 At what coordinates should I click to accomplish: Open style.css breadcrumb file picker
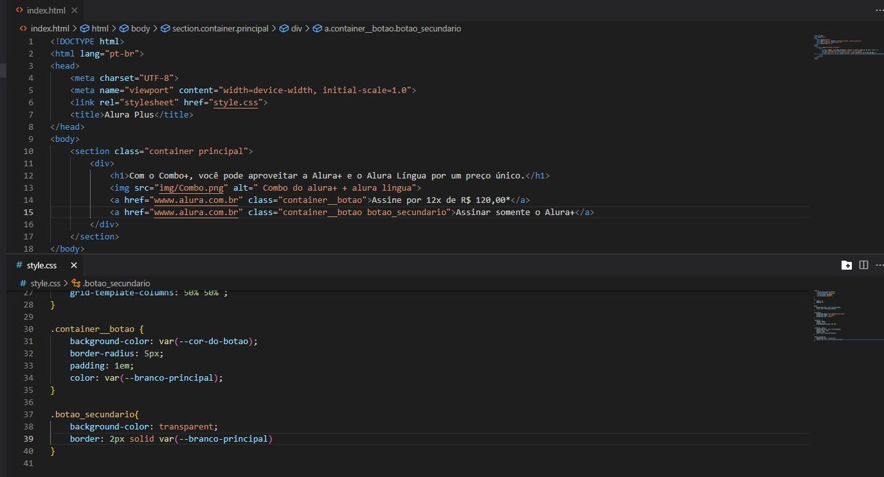point(40,283)
